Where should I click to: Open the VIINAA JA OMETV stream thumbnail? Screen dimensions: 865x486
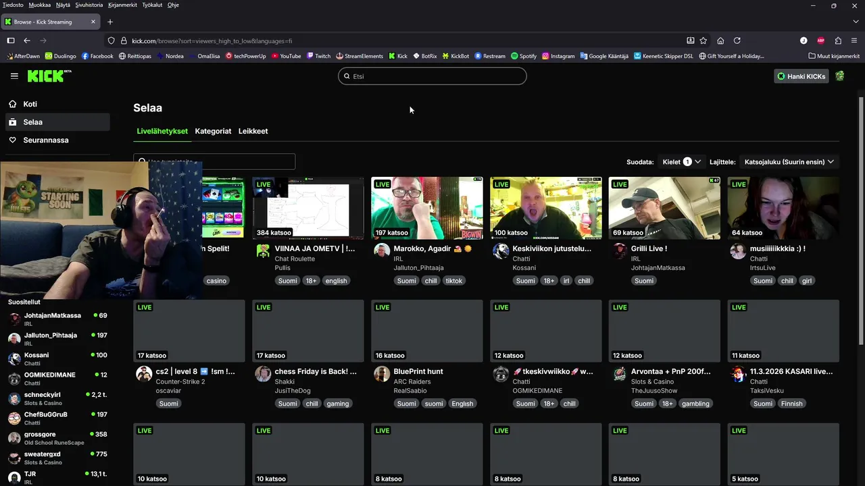click(308, 208)
